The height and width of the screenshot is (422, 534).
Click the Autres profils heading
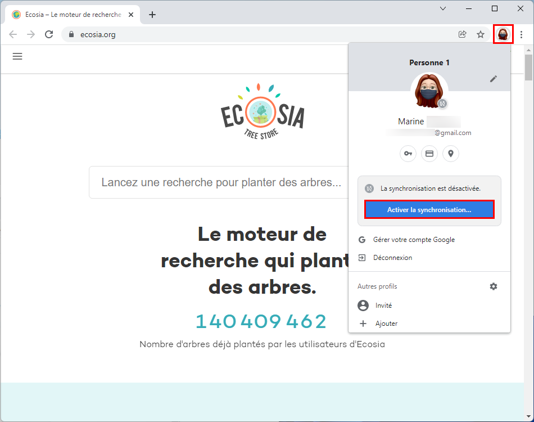tap(377, 286)
